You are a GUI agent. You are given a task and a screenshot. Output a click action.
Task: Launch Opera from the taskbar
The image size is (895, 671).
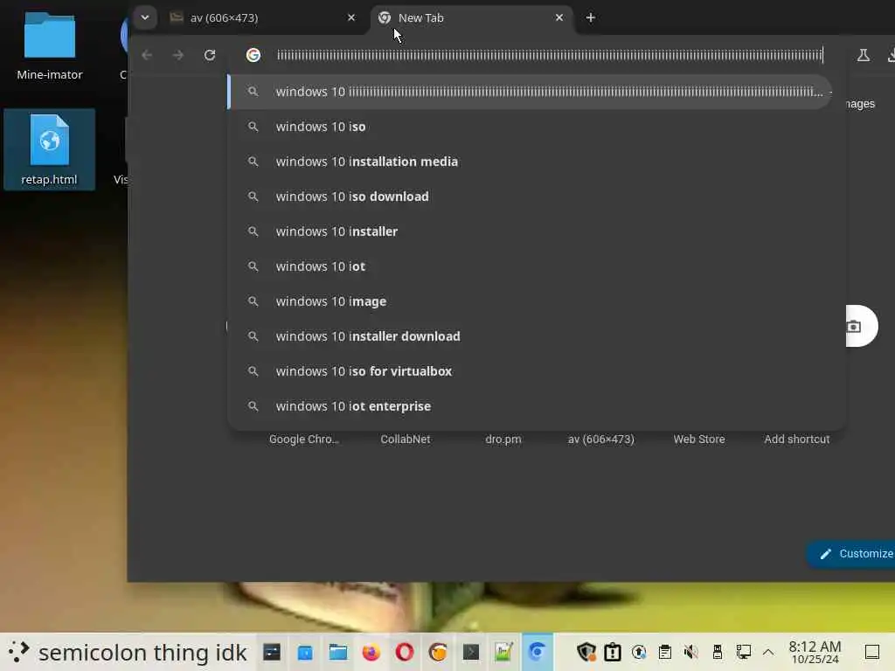tap(404, 652)
